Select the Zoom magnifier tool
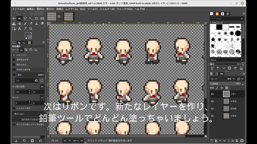257x144 pixels. pyautogui.click(x=31, y=29)
